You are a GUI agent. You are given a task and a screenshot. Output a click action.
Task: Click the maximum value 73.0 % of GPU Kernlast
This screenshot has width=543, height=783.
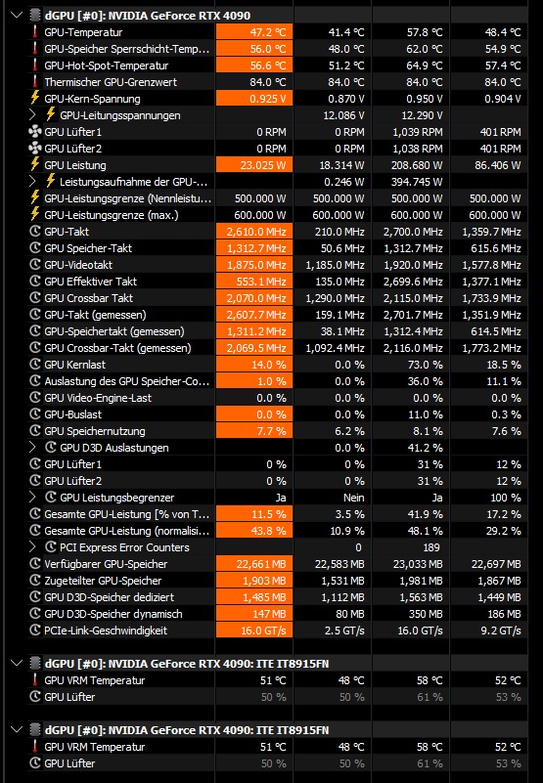[425, 364]
